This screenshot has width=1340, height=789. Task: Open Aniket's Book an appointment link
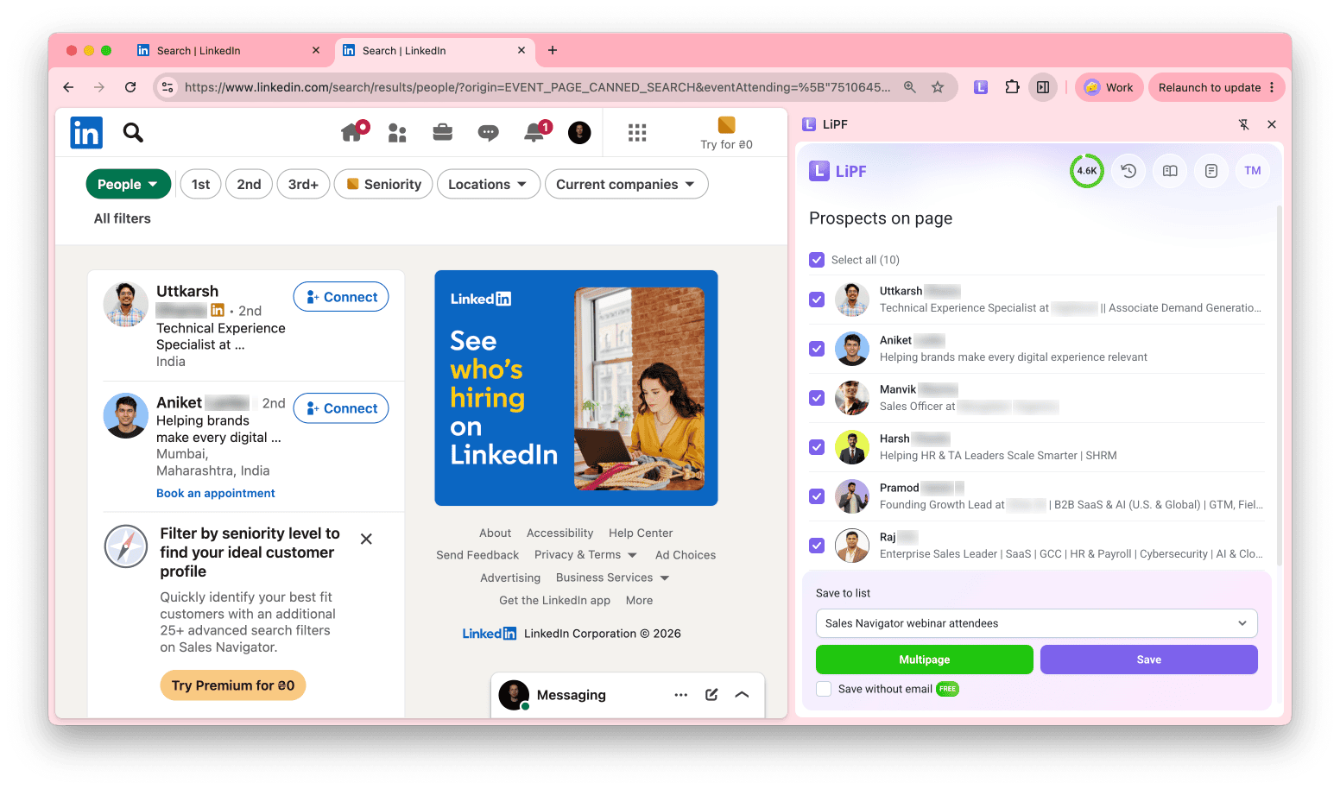click(216, 493)
